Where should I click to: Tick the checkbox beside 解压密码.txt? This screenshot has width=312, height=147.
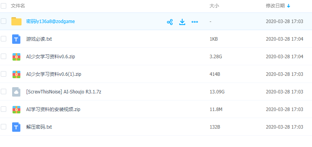click(x=4, y=127)
